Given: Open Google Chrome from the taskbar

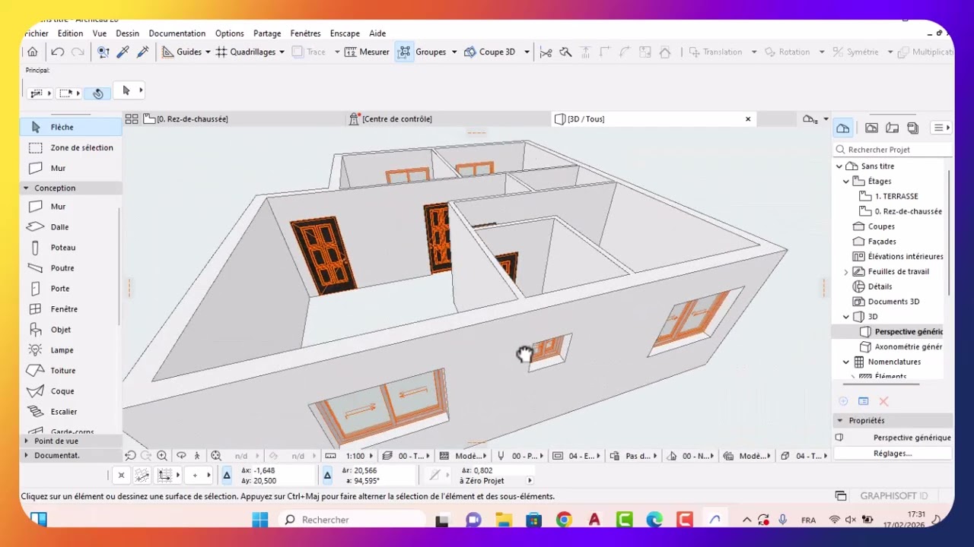Looking at the screenshot, I should 564,520.
